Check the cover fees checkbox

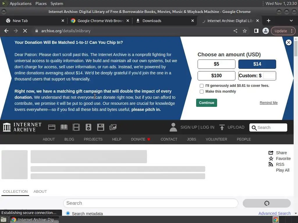coord(201,86)
